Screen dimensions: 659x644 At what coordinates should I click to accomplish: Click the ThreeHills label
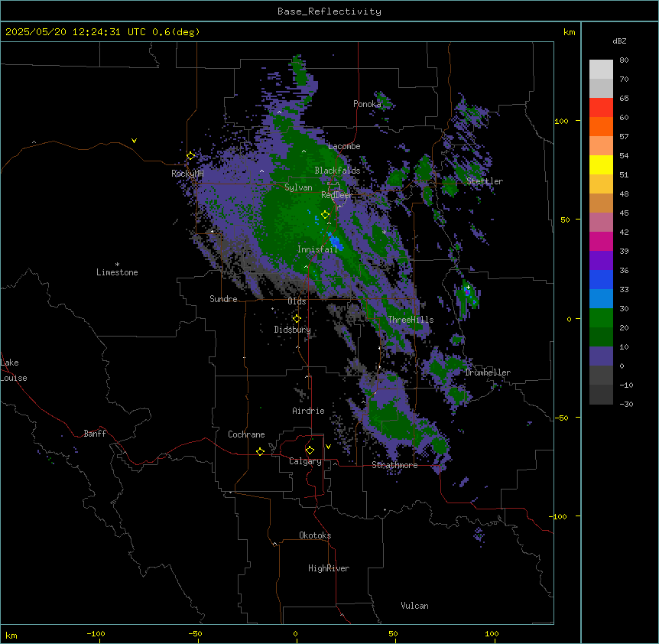(411, 320)
